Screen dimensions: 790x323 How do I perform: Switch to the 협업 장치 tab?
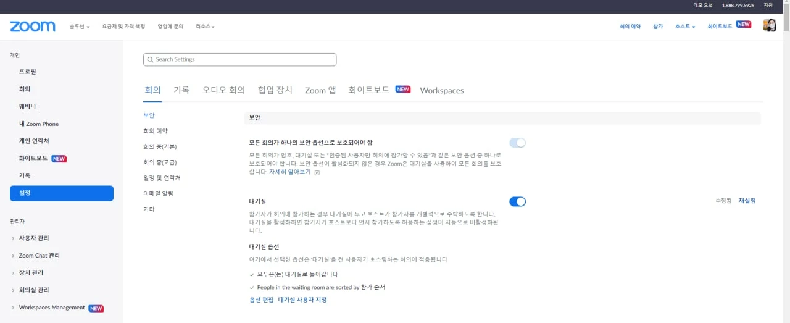tap(275, 90)
